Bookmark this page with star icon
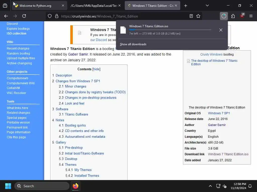The image size is (257, 192). pyautogui.click(x=198, y=16)
